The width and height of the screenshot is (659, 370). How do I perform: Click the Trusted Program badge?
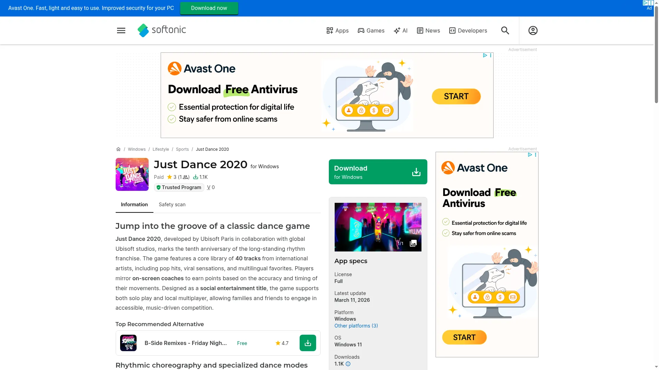179,187
